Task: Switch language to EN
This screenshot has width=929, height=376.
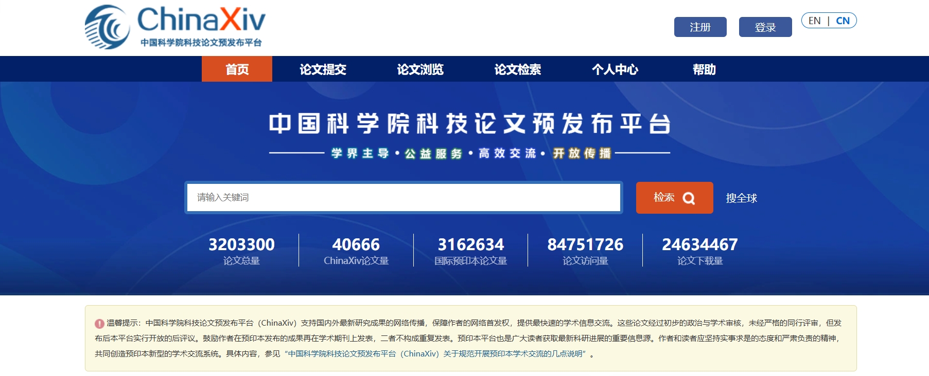Action: coord(814,21)
